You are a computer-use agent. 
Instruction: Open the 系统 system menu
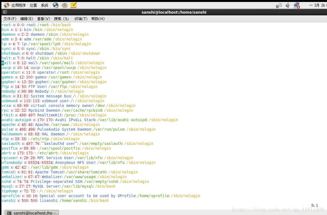[x=44, y=5]
